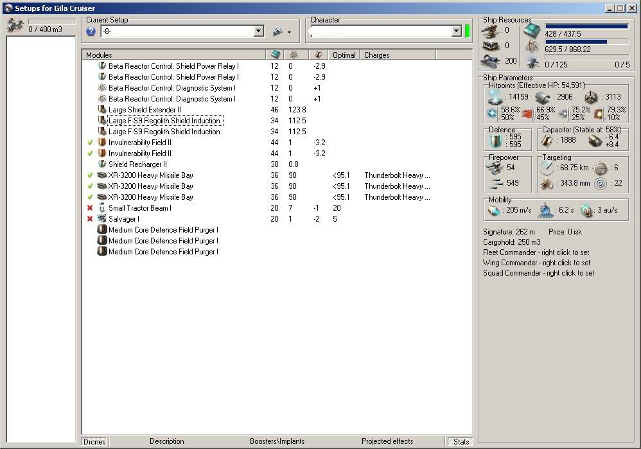Click the drone bay icon above 0 / 400 m3
641x449 pixels.
pyautogui.click(x=15, y=26)
